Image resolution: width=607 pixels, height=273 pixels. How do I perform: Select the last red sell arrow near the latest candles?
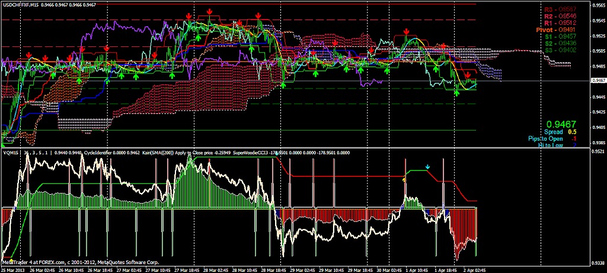pyautogui.click(x=468, y=75)
